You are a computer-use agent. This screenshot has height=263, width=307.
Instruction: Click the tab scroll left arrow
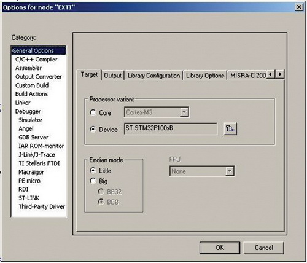[271, 74]
